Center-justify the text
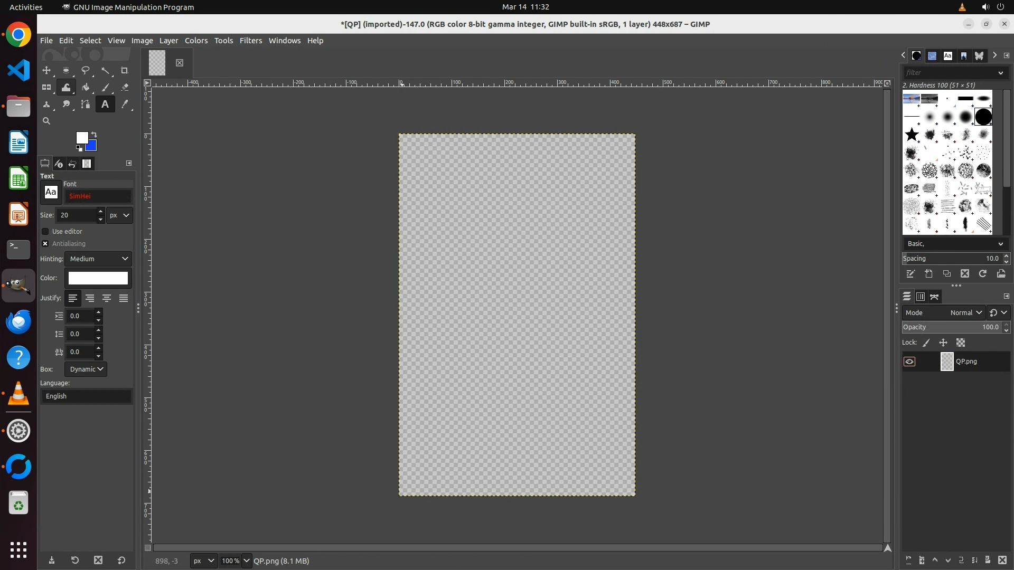1014x570 pixels. tap(107, 298)
